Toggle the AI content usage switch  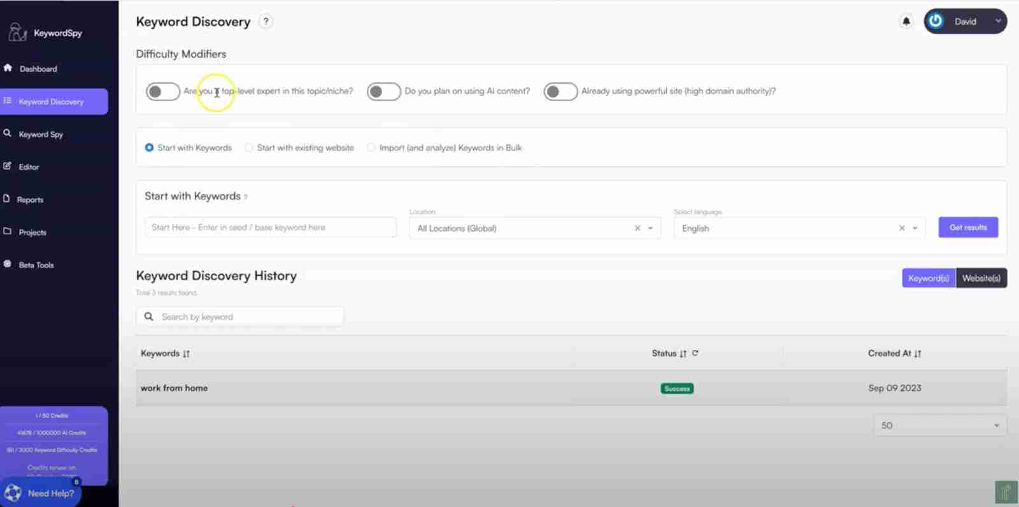(x=383, y=92)
